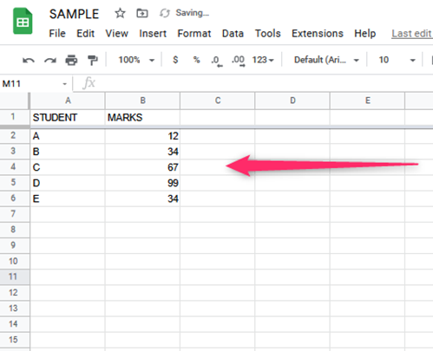Click the Google Sheets home icon

23,21
